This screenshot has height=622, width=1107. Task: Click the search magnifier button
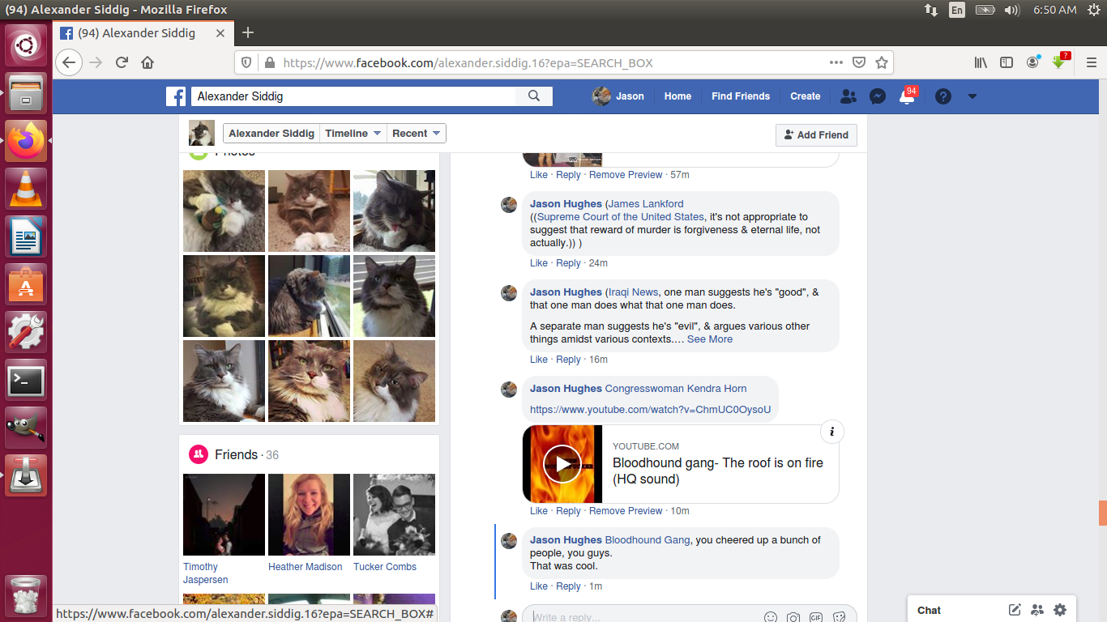534,96
